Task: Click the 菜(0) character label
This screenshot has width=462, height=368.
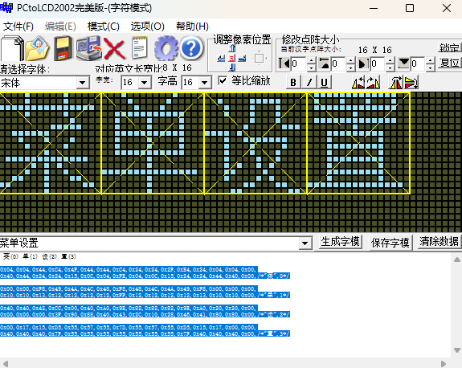Action: point(10,256)
